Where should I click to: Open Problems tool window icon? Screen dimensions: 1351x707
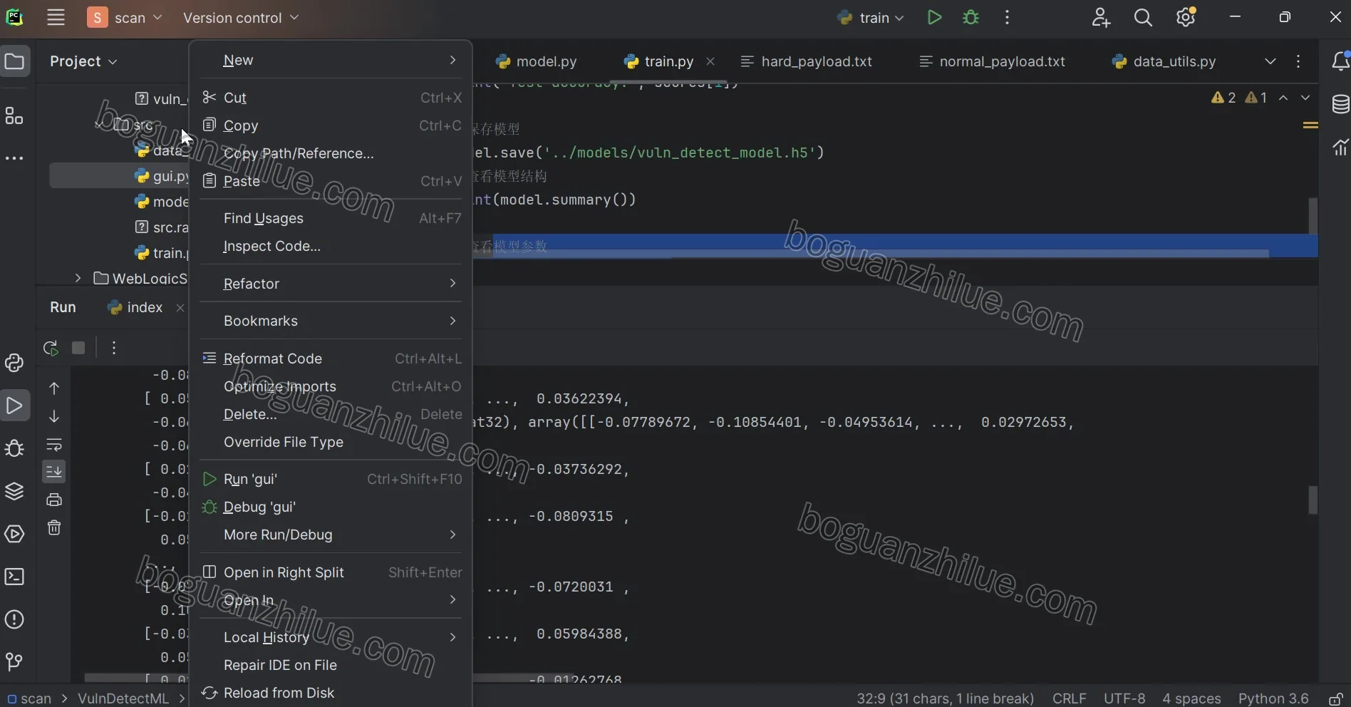(x=14, y=619)
